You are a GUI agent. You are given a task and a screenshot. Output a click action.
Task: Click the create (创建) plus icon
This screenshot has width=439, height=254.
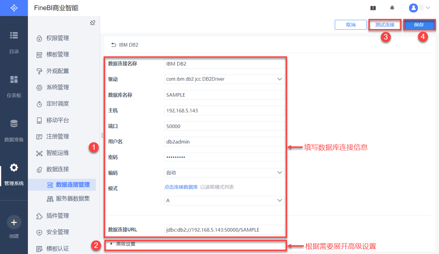pyautogui.click(x=14, y=222)
